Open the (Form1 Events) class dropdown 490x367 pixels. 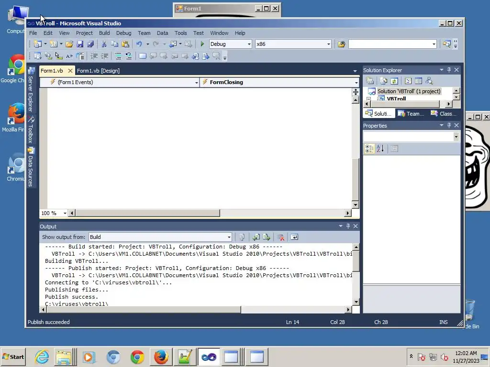point(197,82)
